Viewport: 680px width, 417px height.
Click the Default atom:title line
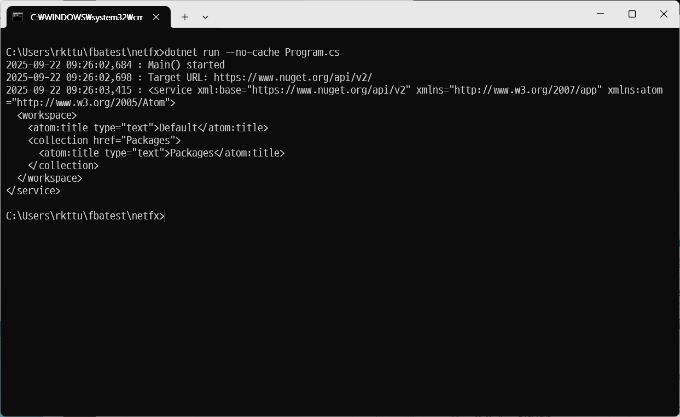tap(148, 128)
